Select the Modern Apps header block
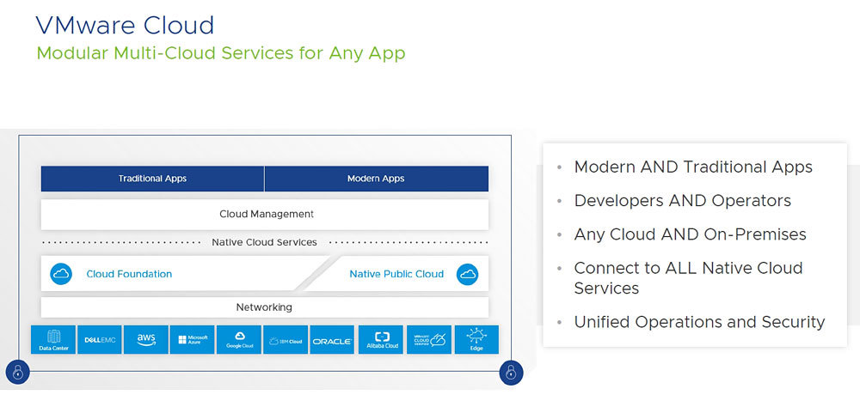The width and height of the screenshot is (860, 413). pyautogui.click(x=377, y=179)
